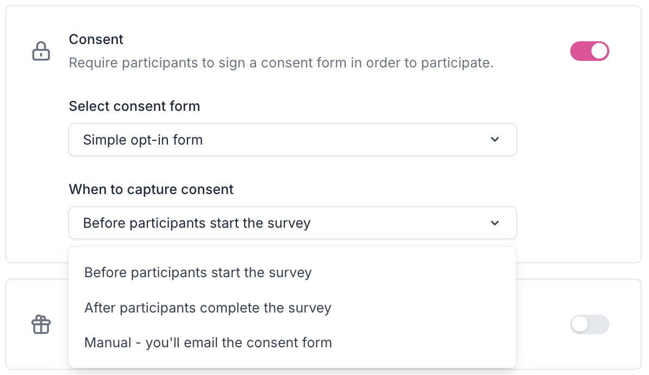Click the selected text in capture consent field
This screenshot has height=375, width=649.
[x=197, y=223]
